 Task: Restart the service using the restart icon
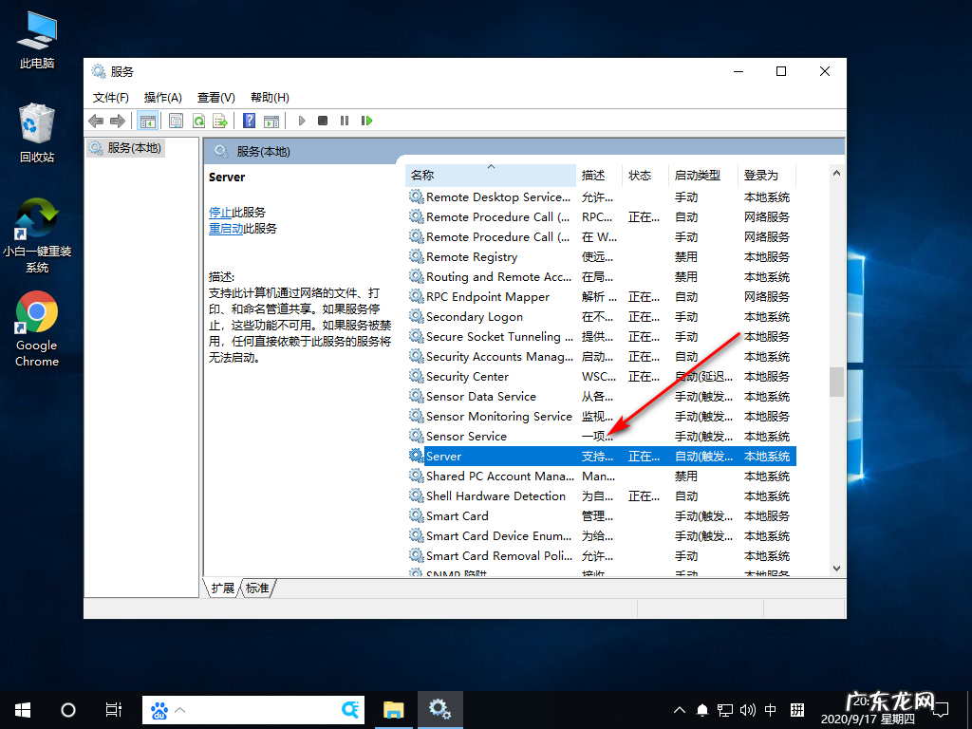(365, 121)
